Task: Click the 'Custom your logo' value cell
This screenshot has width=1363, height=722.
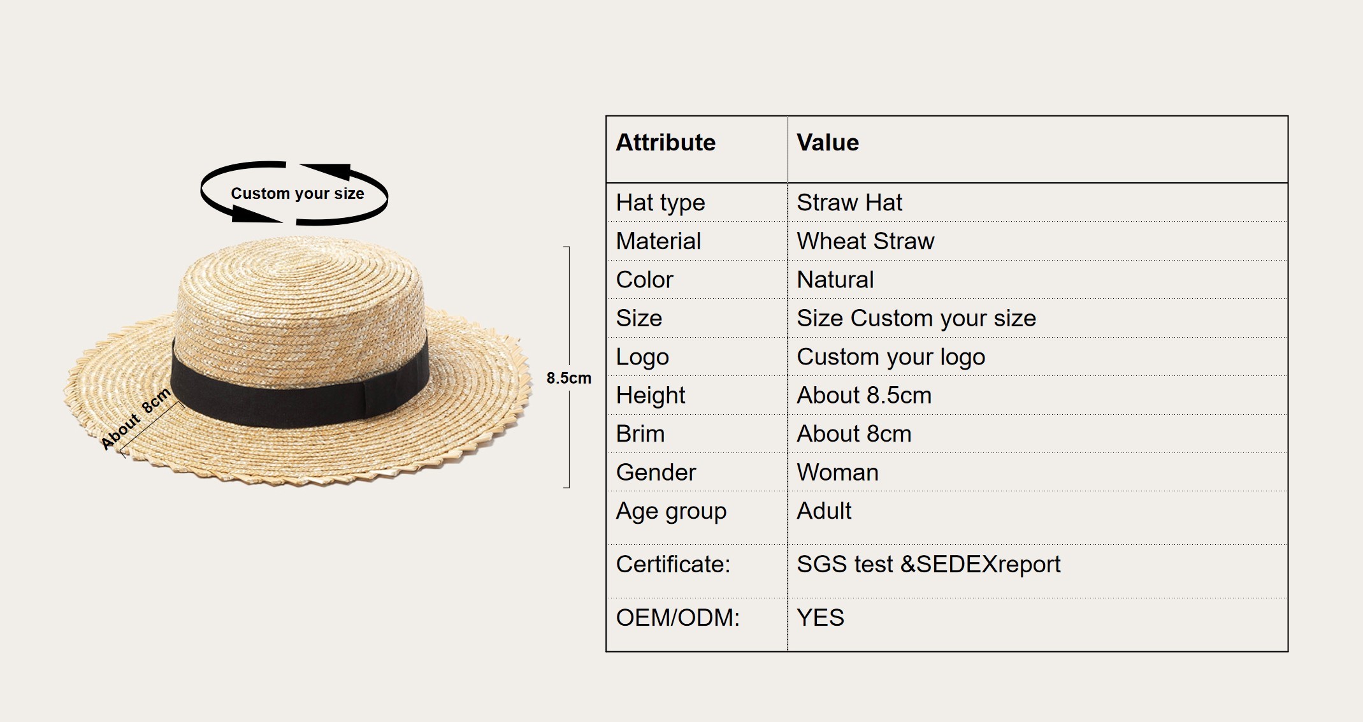Action: pos(1037,357)
